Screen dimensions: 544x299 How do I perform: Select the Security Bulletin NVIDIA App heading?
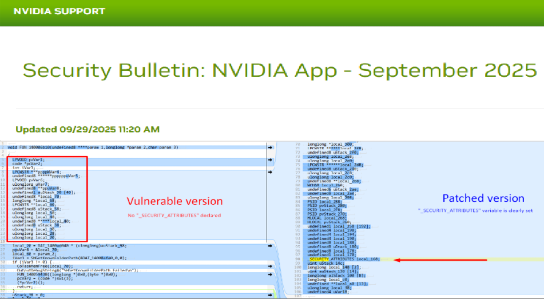click(280, 70)
